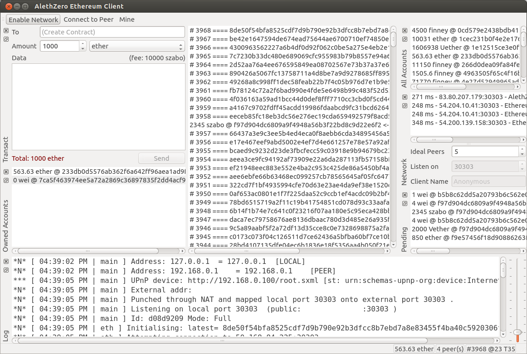Float the Log dock panel
Screen dimensions: 527x354
6,270
